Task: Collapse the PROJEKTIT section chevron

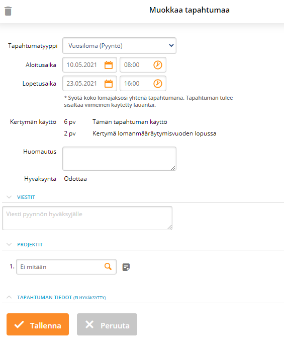Action: (x=9, y=244)
